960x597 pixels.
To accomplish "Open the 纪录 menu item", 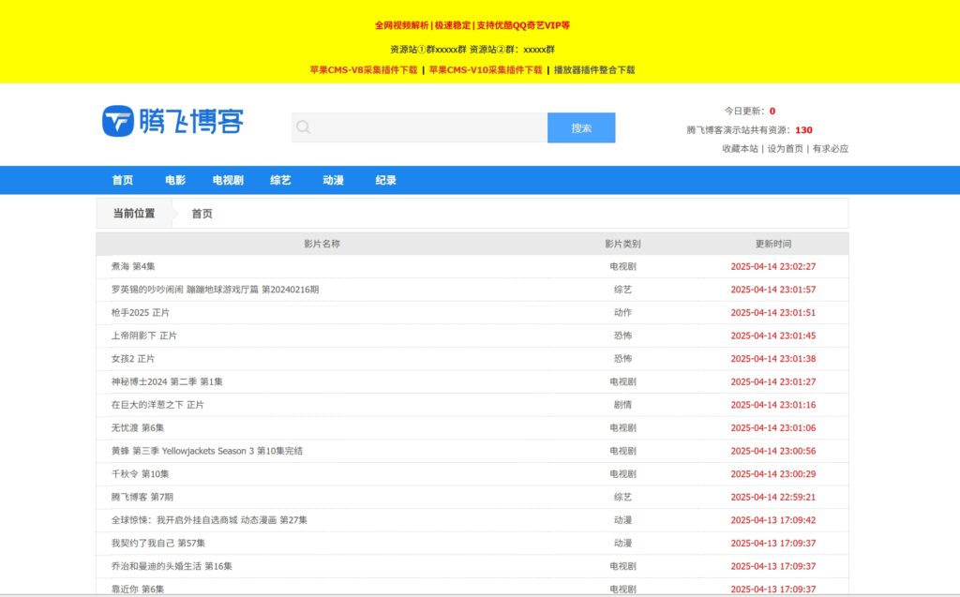I will [385, 180].
